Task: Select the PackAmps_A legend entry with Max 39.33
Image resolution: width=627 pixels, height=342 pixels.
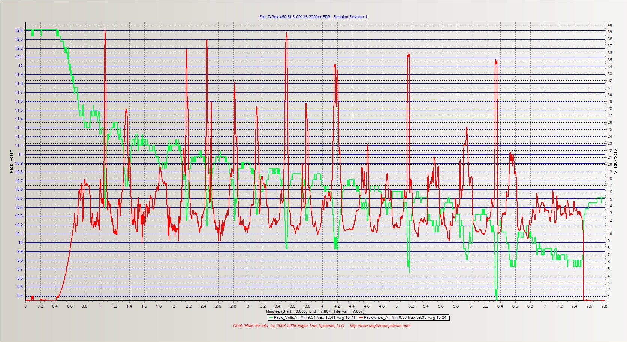Action: [403, 317]
